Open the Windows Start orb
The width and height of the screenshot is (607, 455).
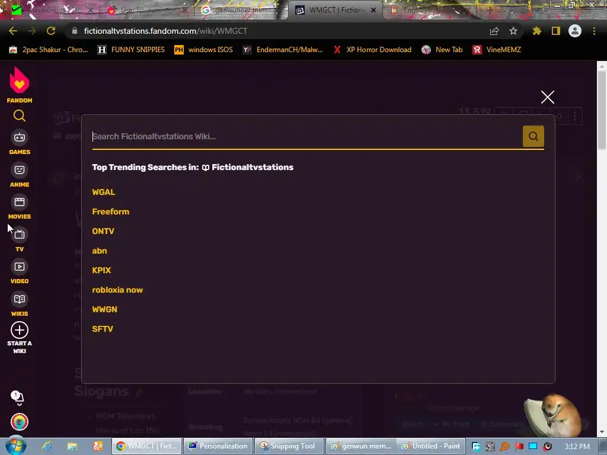16,446
